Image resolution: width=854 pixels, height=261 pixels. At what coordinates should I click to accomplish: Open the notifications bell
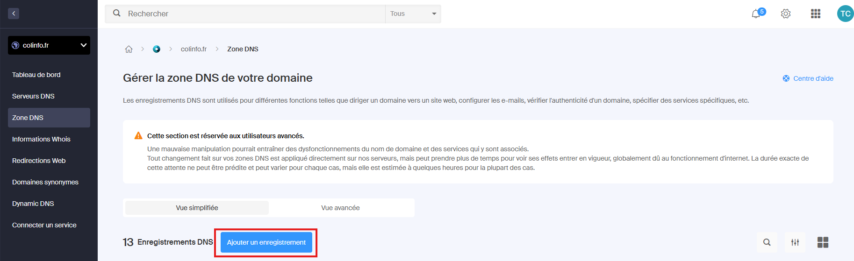coord(756,14)
